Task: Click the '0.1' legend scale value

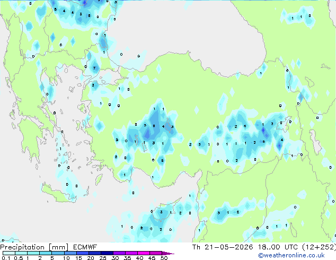Action: click(5, 258)
